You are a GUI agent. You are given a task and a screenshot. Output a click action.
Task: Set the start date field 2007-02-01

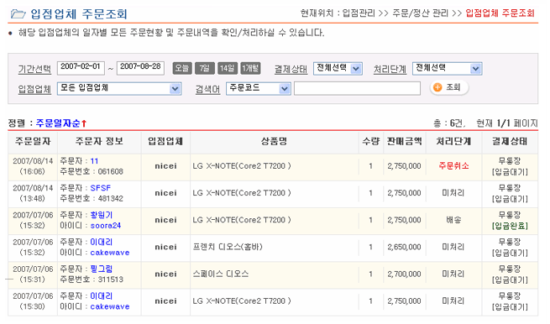click(81, 68)
